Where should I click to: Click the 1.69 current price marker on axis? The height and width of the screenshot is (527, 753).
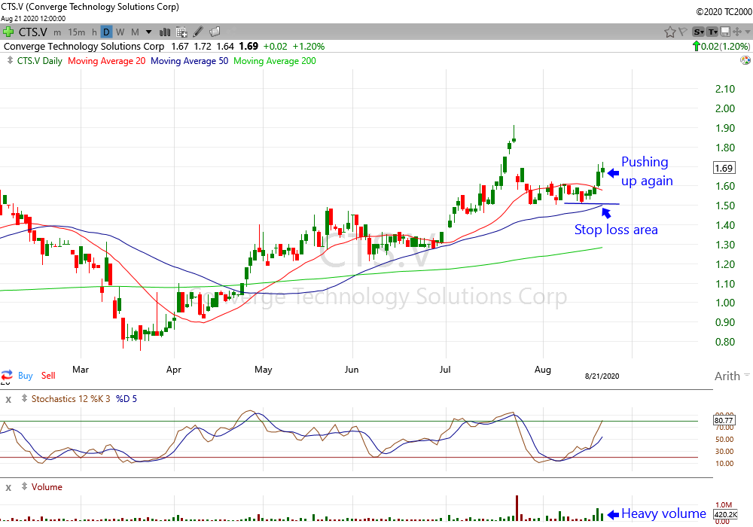pyautogui.click(x=724, y=168)
